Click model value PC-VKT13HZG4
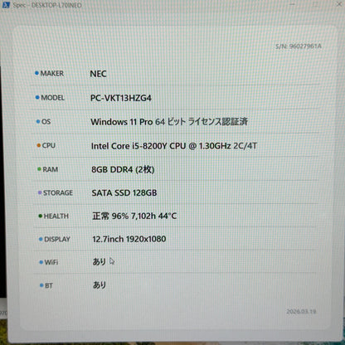Image resolution: width=345 pixels, height=345 pixels. pos(121,98)
